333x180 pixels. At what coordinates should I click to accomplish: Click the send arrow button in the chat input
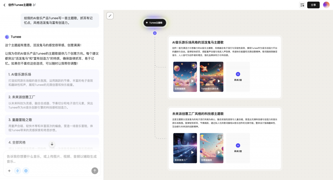tap(95, 171)
